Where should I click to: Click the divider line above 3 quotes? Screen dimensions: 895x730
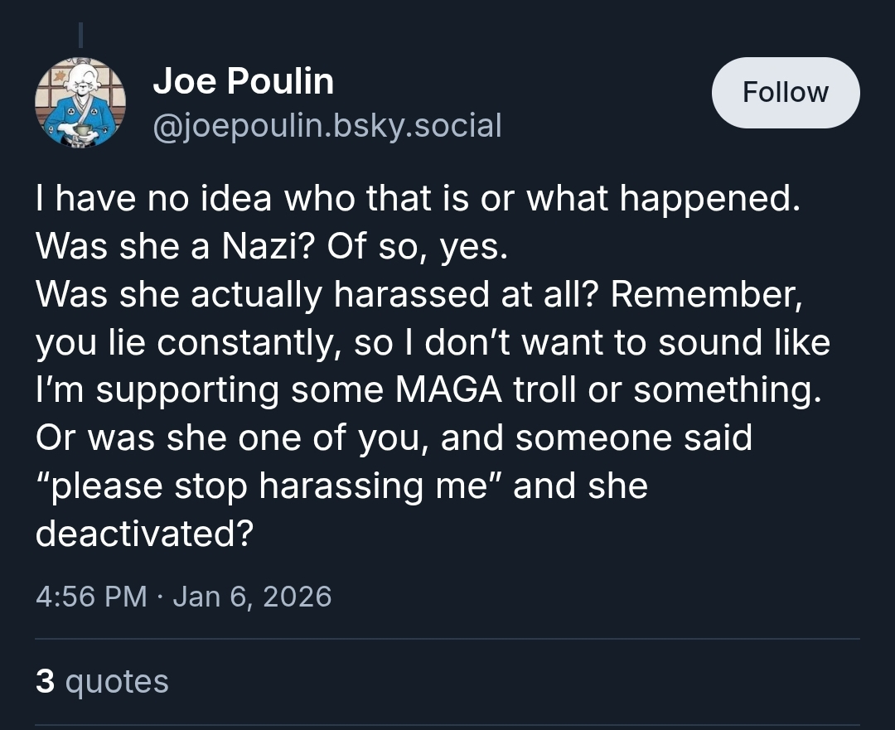click(x=447, y=640)
